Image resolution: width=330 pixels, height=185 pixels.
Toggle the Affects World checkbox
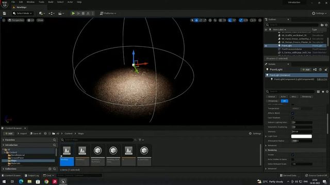coord(292,113)
